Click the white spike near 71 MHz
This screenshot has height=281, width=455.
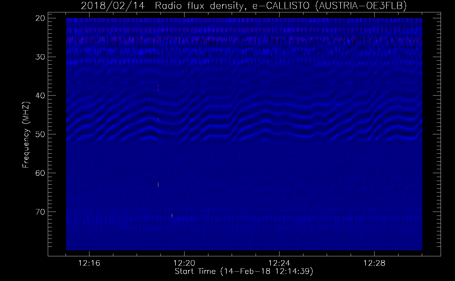pyautogui.click(x=172, y=216)
